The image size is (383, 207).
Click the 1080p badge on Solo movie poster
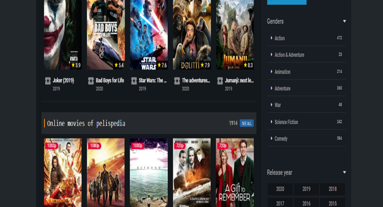click(x=95, y=146)
